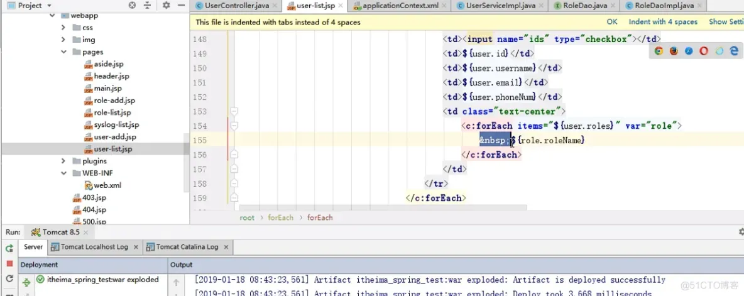Viewport: 744px width, 296px height.
Task: Fold the c:forEach block at line 154
Action: click(x=234, y=126)
